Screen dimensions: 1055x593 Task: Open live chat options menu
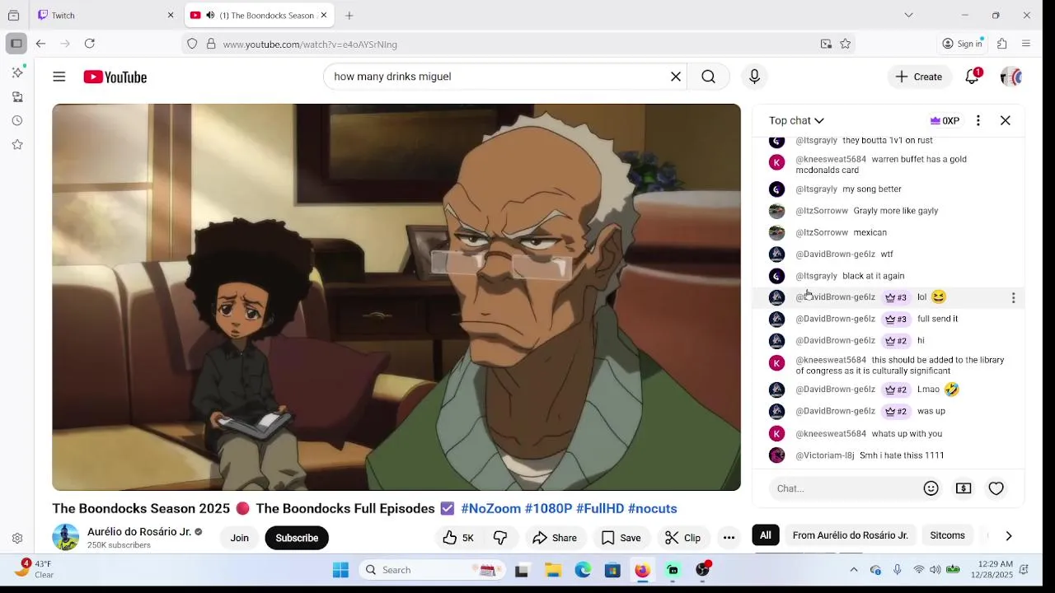click(978, 120)
